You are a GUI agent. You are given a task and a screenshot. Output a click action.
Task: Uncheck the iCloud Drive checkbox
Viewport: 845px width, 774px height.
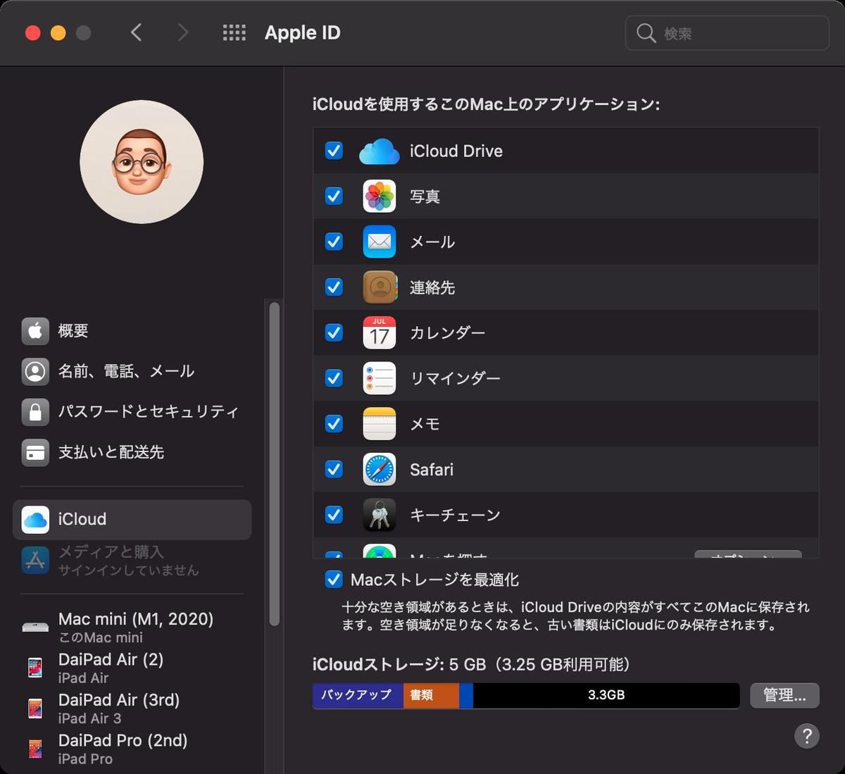click(x=334, y=151)
